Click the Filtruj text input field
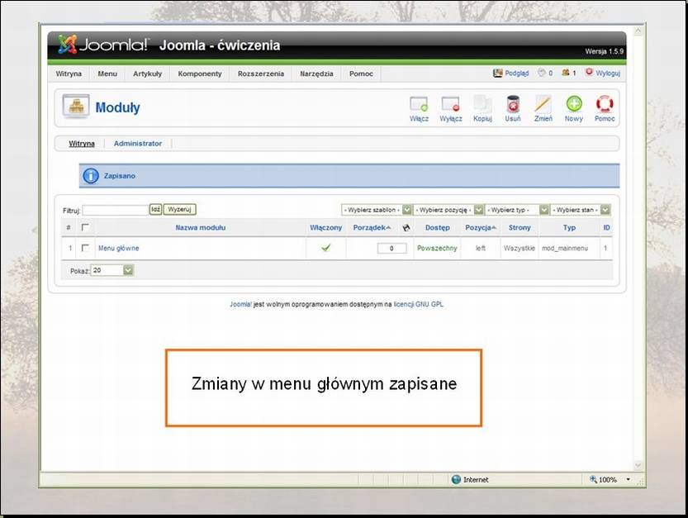 (115, 211)
